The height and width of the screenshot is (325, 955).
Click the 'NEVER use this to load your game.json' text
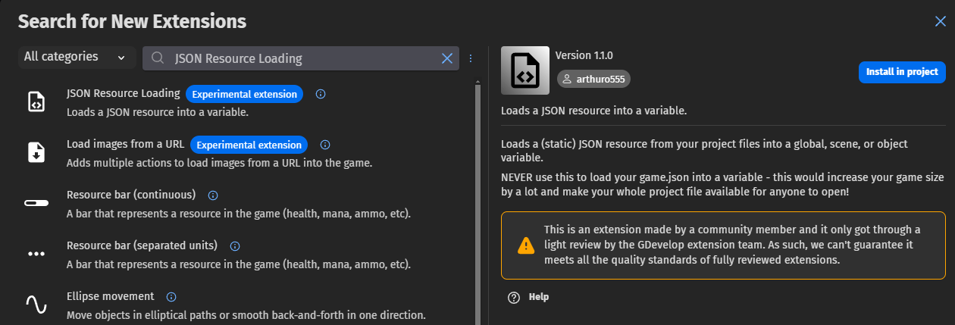click(722, 184)
